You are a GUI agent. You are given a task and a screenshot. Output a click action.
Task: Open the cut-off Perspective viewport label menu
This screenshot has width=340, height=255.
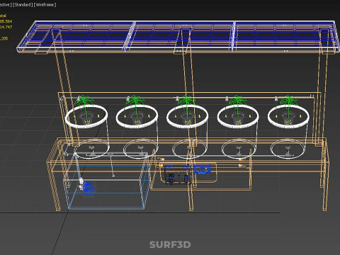tap(6, 5)
